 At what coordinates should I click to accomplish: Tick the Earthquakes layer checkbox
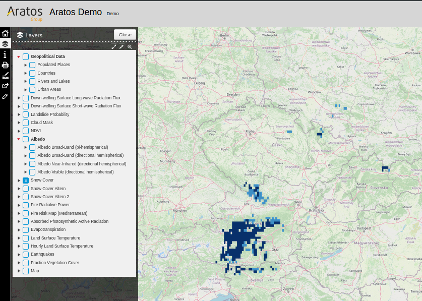26,255
